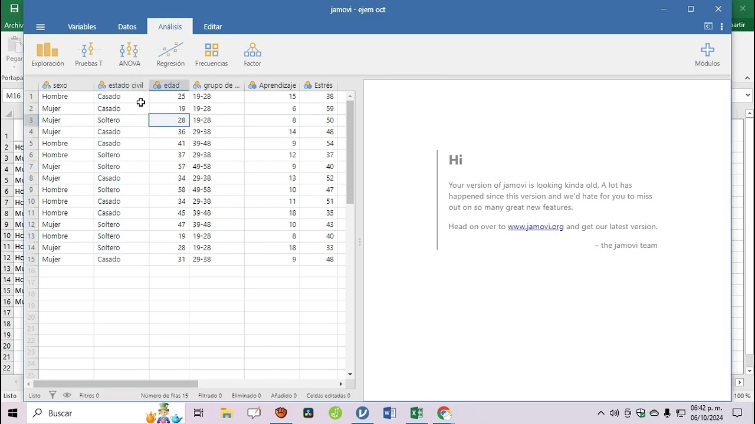Open the ANOVA analysis menu
The image size is (755, 424).
[129, 55]
